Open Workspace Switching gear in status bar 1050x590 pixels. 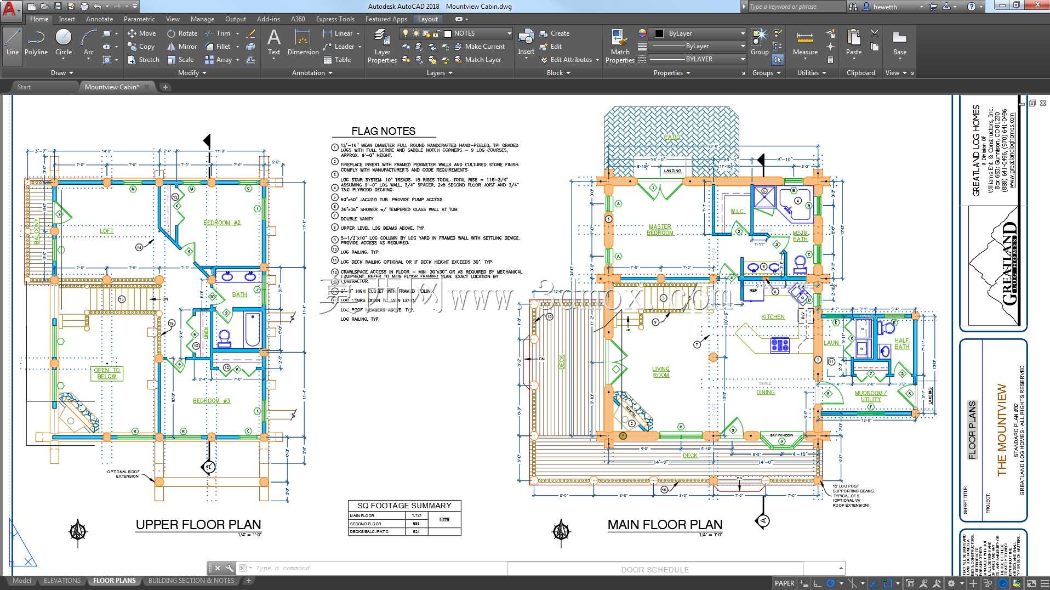[x=951, y=583]
